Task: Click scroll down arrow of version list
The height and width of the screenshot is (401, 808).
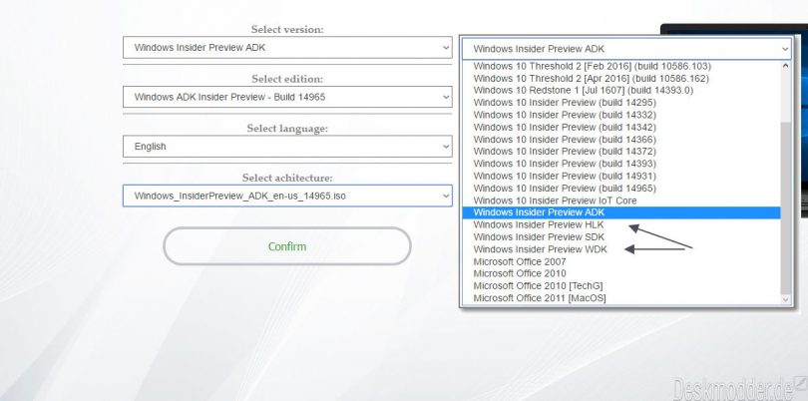Action: point(786,298)
